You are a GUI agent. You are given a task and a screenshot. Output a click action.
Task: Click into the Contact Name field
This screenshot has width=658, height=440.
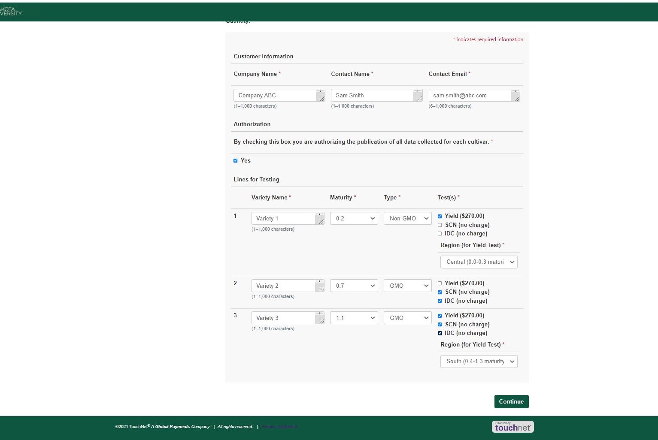372,96
